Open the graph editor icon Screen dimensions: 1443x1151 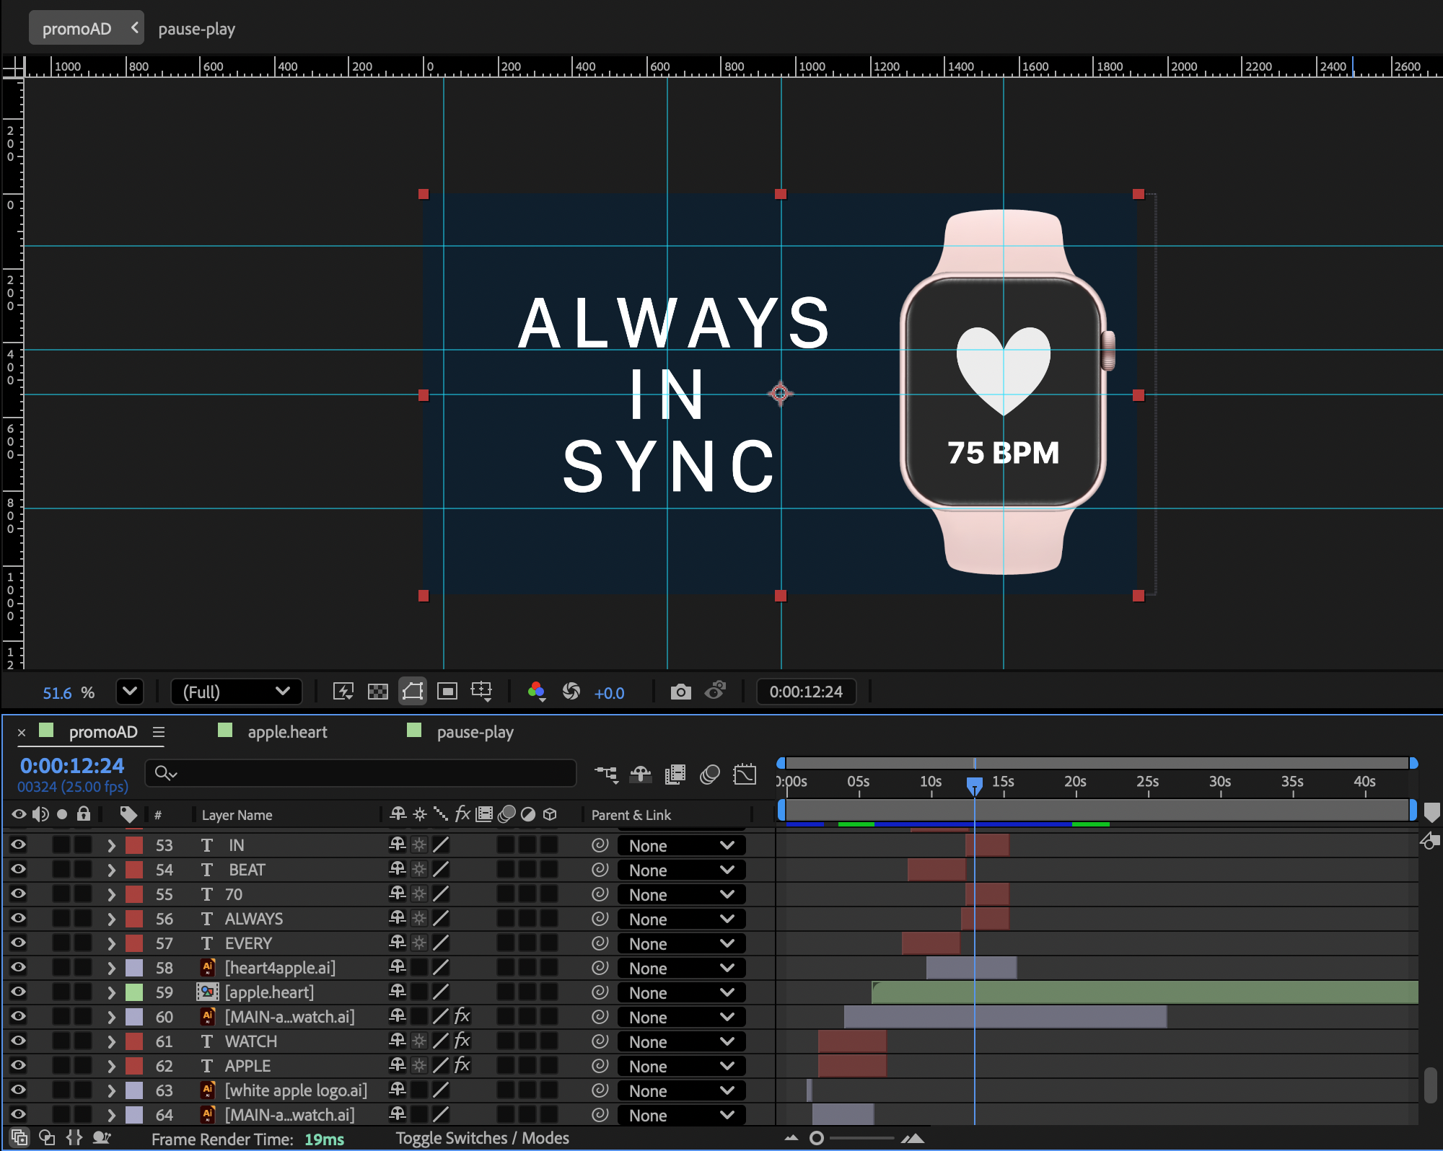point(745,775)
